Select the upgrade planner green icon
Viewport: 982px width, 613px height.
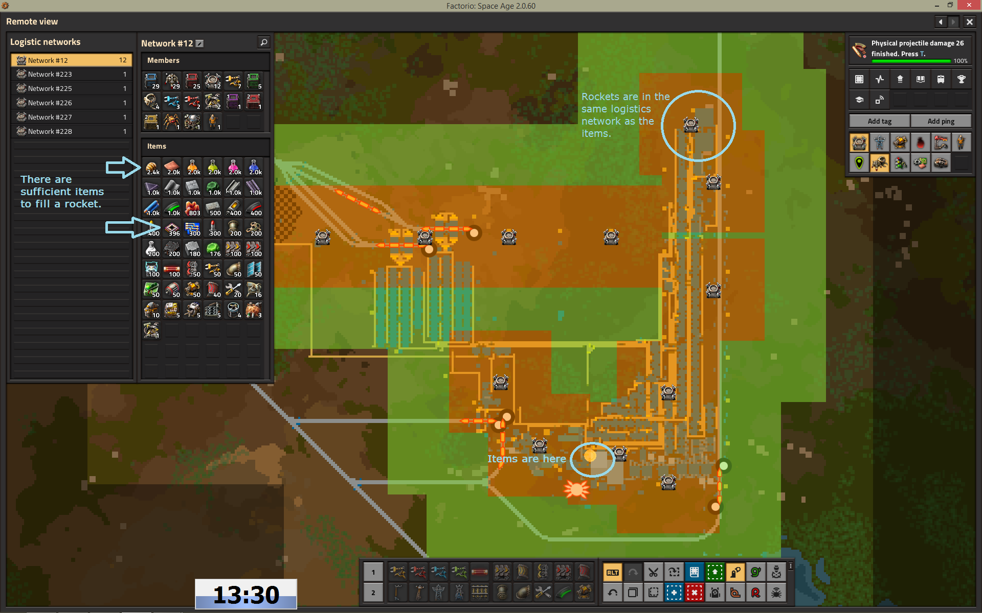pyautogui.click(x=715, y=572)
